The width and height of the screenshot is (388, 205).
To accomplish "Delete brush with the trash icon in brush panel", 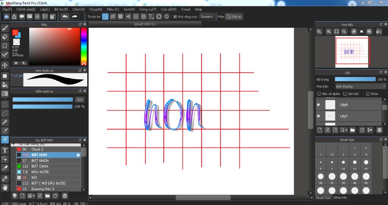I will coord(64,196).
